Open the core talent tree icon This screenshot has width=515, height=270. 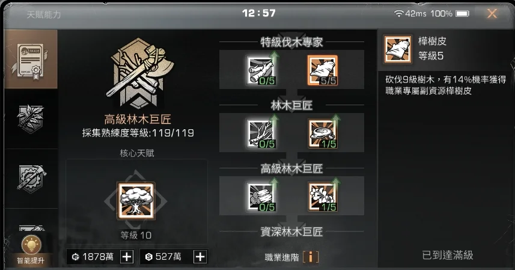[136, 201]
